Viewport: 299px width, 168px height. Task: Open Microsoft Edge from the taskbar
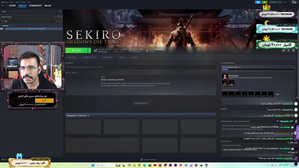tap(145, 165)
